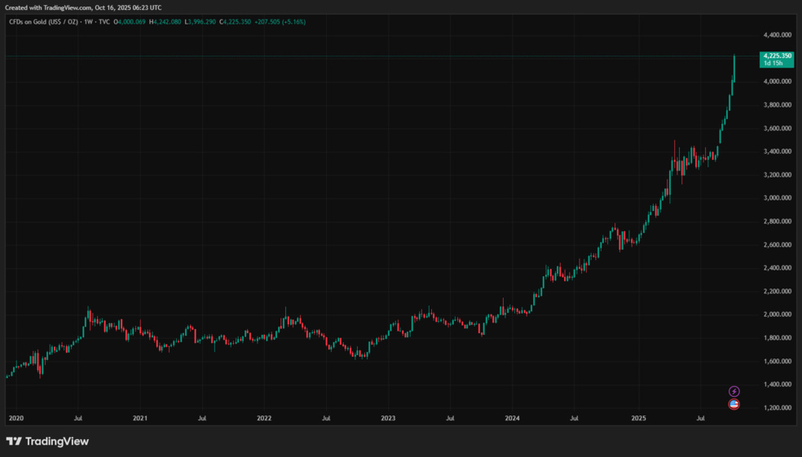802x457 pixels.
Task: Click the US flag economic event icon
Action: point(734,404)
